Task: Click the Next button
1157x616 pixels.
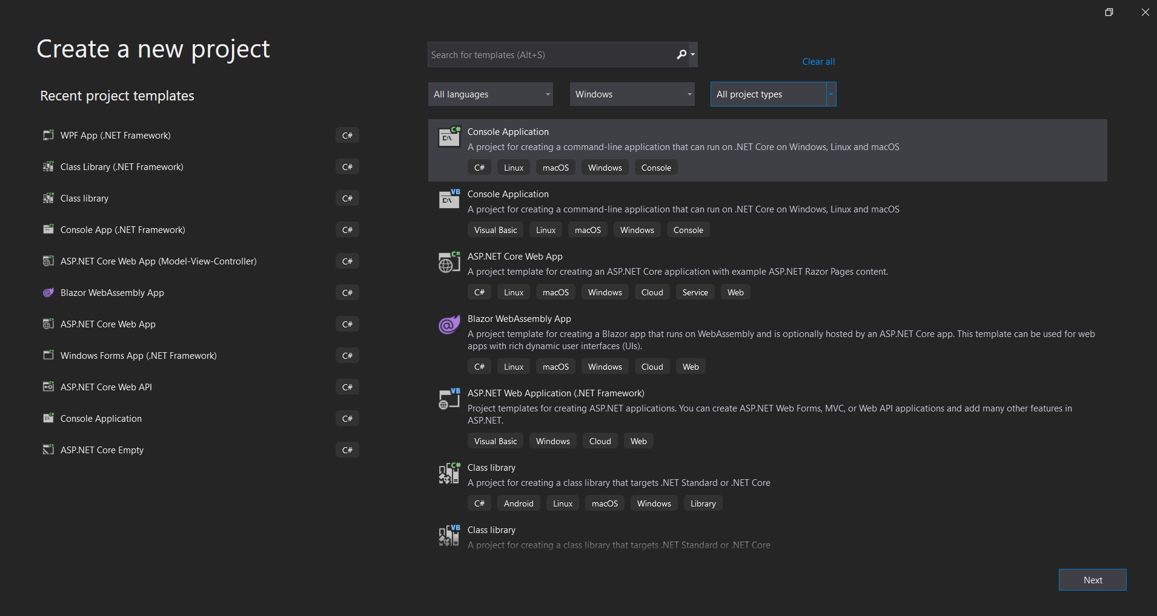Action: click(x=1093, y=580)
